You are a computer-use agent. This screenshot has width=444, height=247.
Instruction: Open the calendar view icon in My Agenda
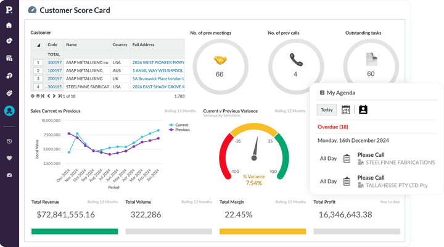(x=346, y=110)
